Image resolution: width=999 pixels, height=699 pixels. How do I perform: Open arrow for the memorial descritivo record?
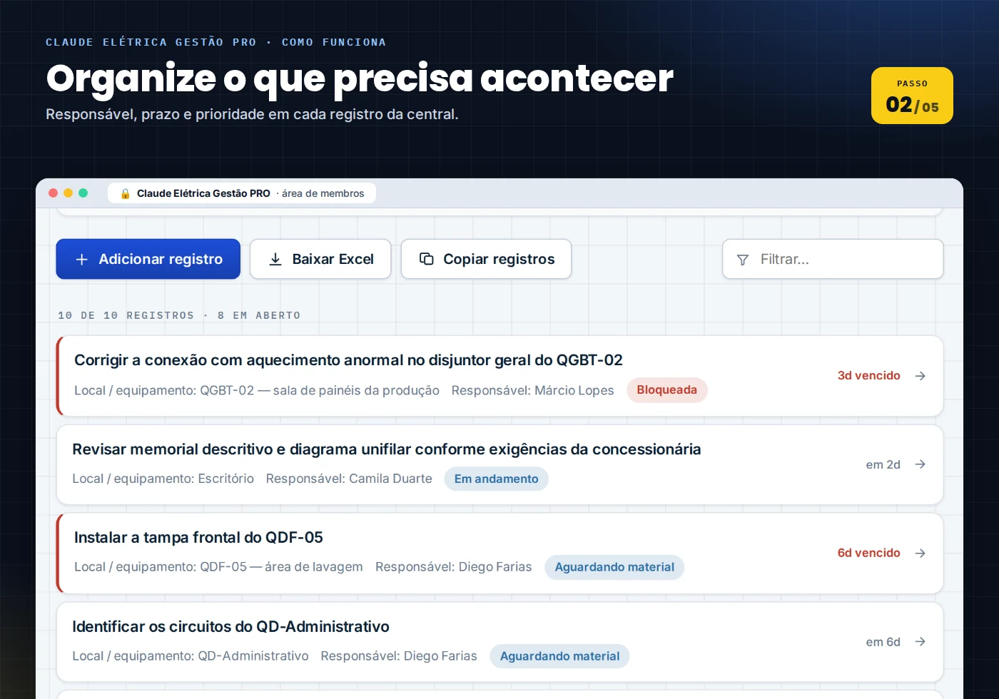coord(921,464)
